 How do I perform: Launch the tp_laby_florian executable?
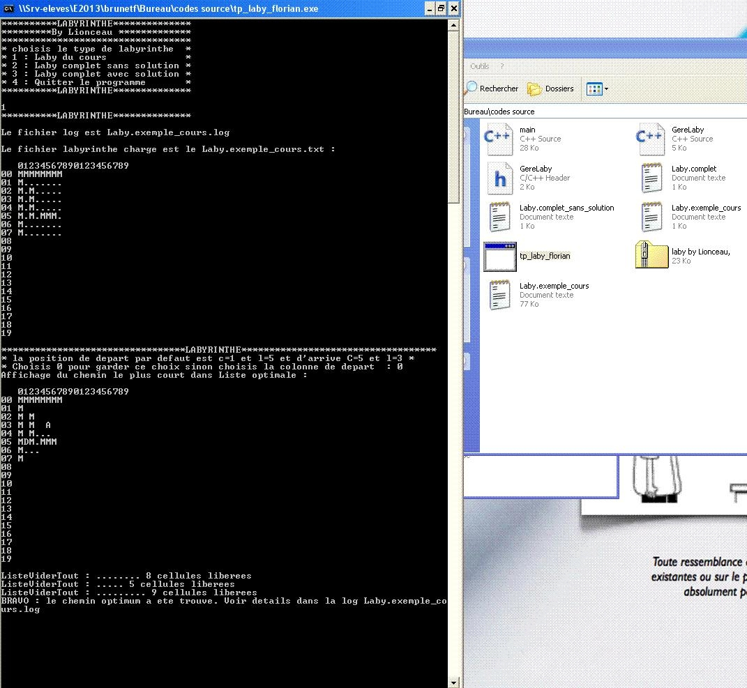pos(499,256)
